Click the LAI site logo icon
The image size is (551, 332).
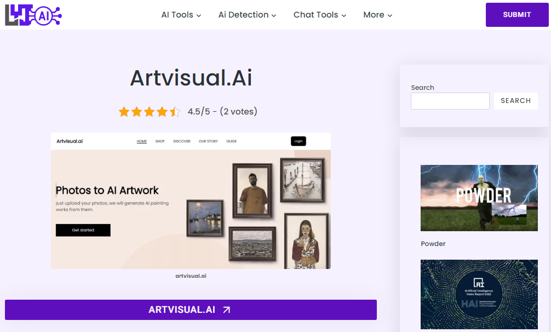(x=33, y=15)
